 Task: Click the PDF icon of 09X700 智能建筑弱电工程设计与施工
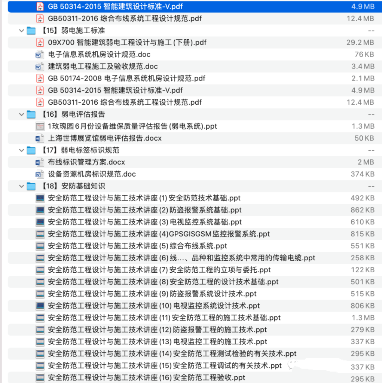(x=40, y=42)
